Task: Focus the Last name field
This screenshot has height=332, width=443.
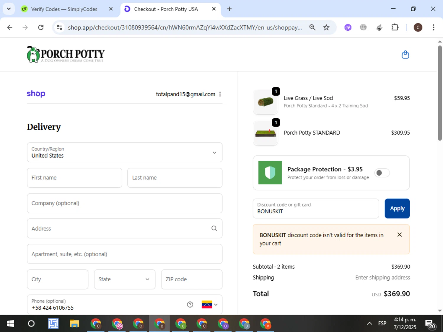Action: point(175,178)
